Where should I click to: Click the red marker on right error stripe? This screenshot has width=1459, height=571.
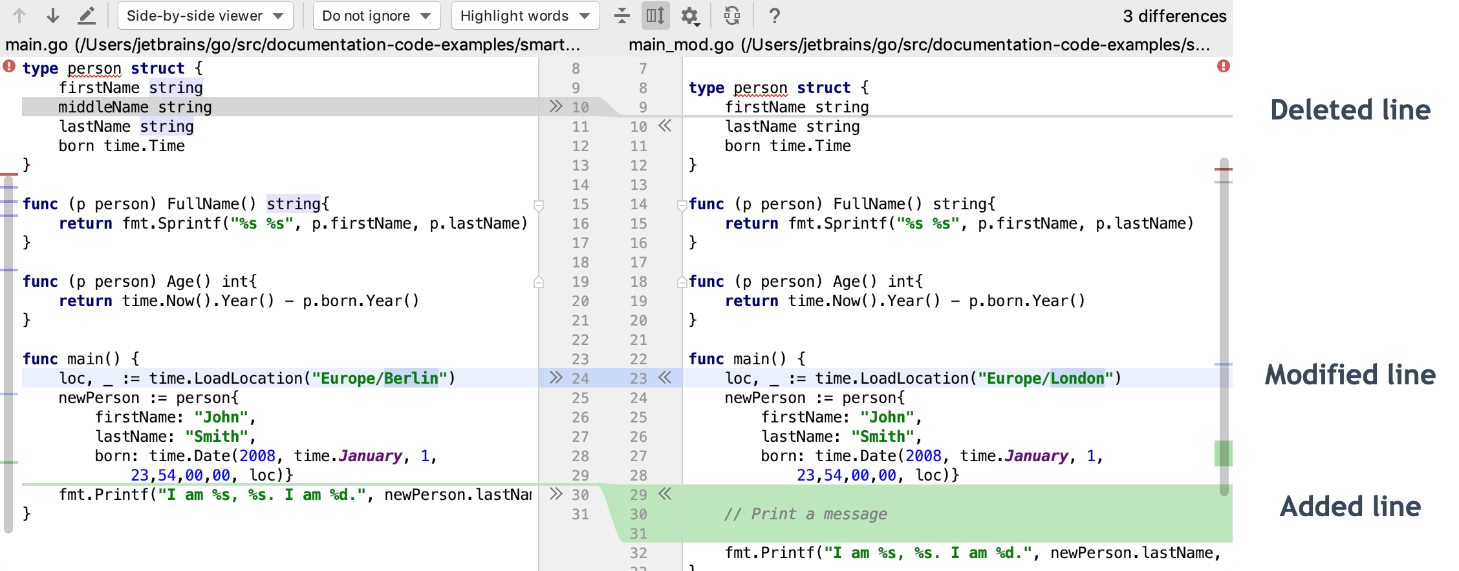[x=1223, y=169]
